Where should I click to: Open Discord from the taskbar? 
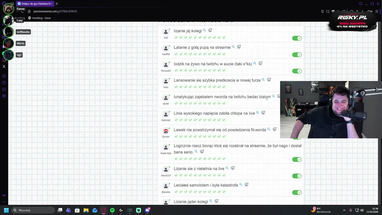(x=147, y=210)
